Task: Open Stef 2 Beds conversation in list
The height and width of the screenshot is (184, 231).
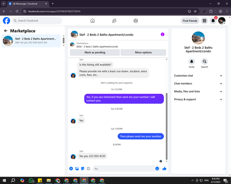Action: coord(31,41)
